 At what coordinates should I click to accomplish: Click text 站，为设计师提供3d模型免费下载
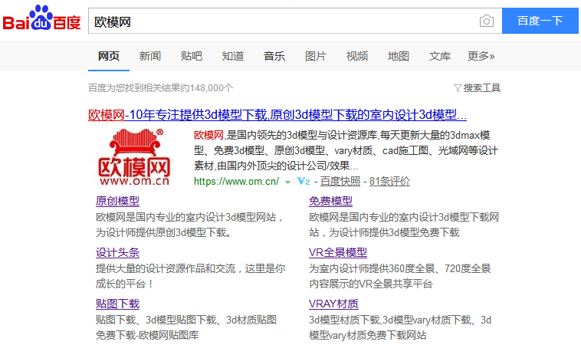point(384,233)
